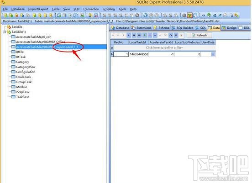Click the Refresh button

pyautogui.click(x=199, y=35)
